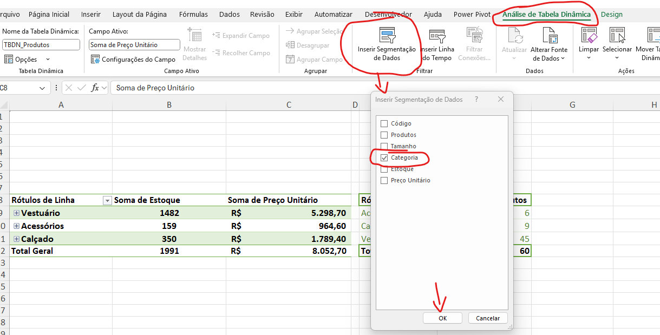This screenshot has width=660, height=335.
Task: Click the Selecionar icon in Ações
Action: (617, 35)
